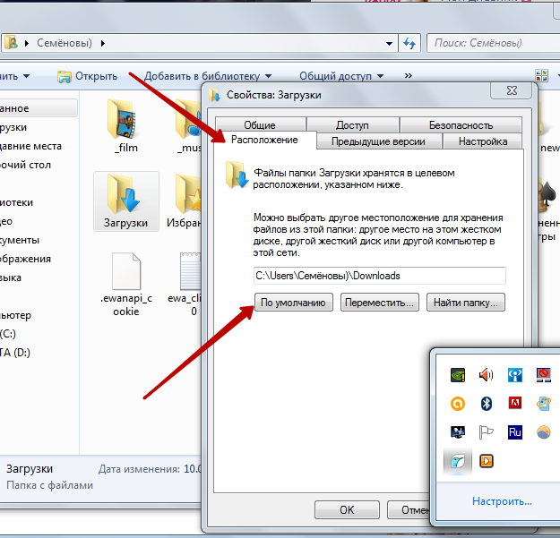Open the speaker volume tray icon
Screen dimensions: 560x538
coord(486,374)
